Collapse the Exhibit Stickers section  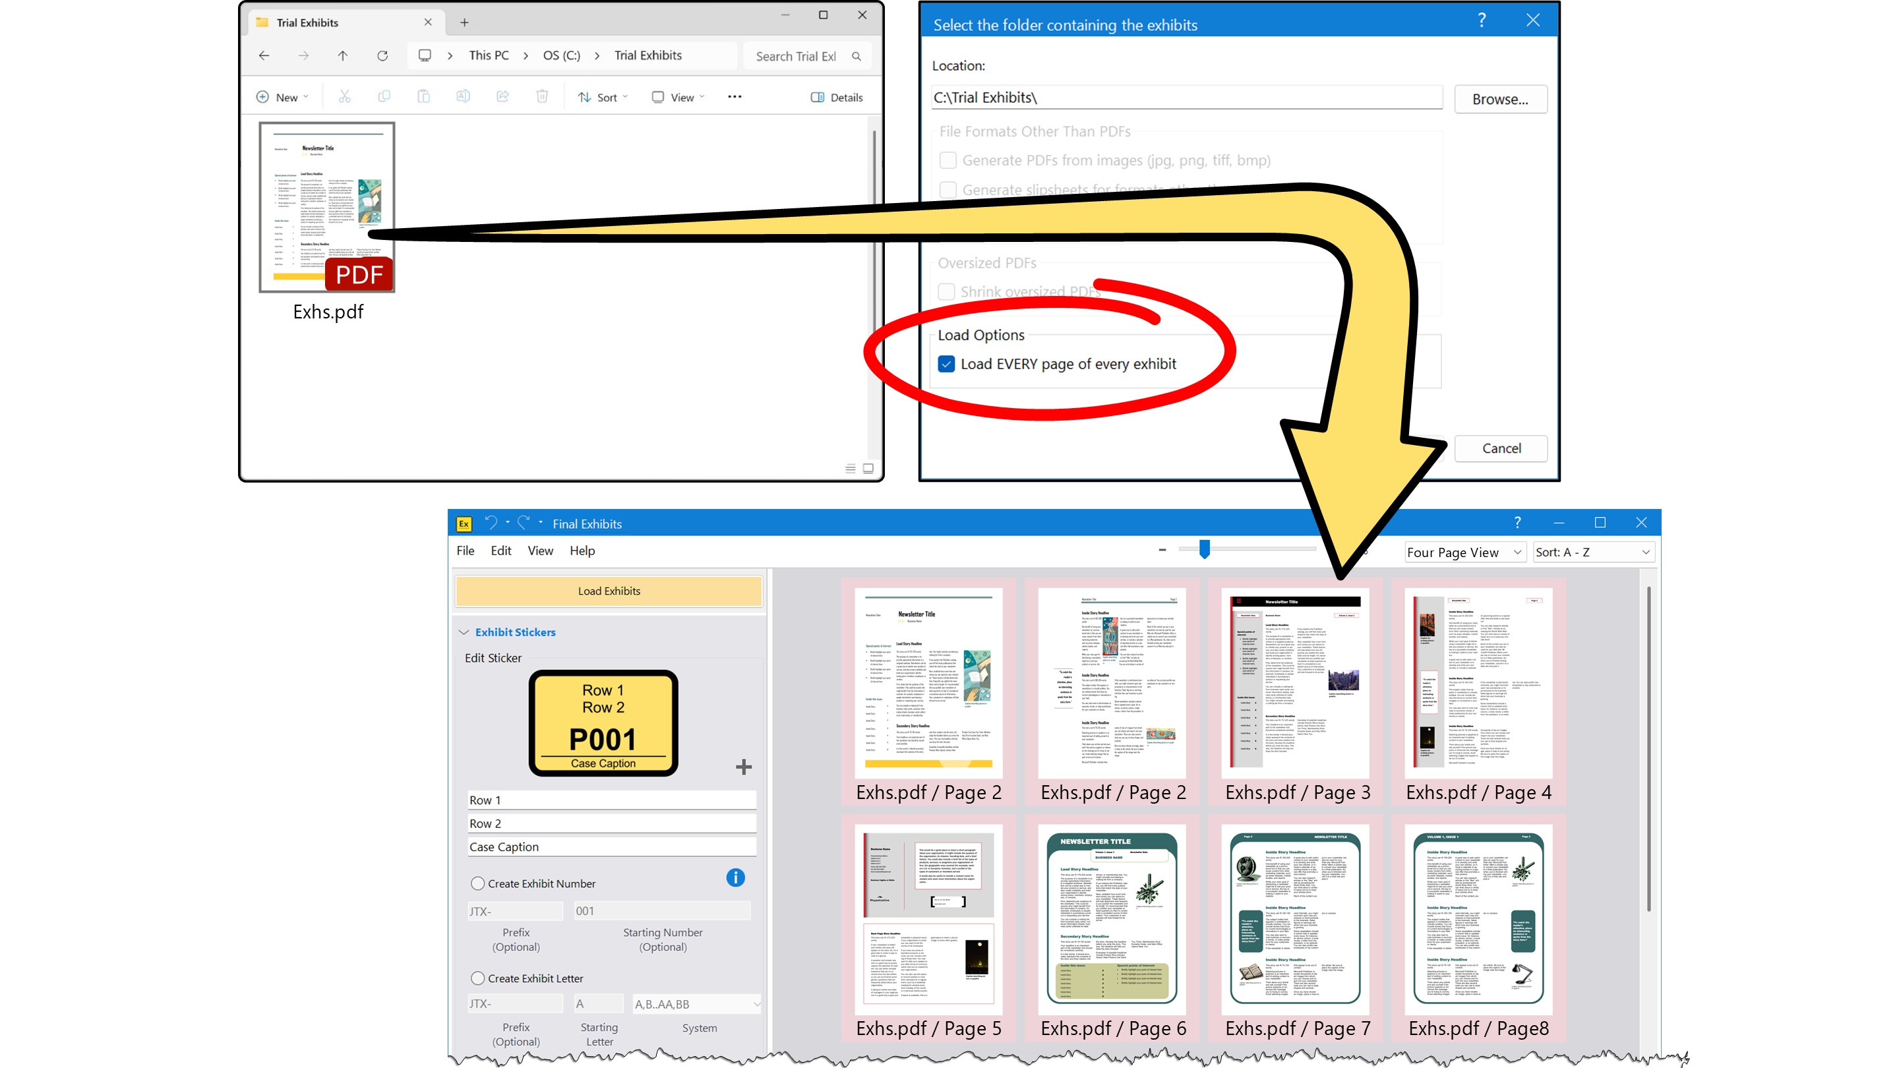click(464, 632)
